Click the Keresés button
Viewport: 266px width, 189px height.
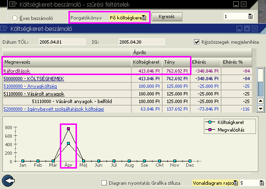167,17
